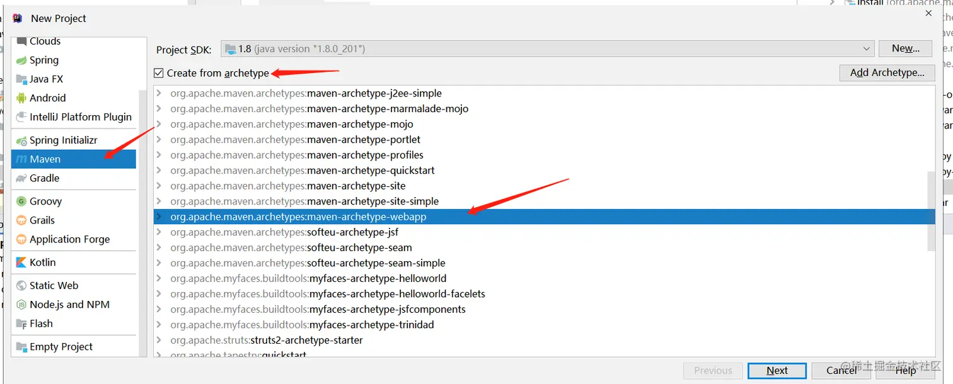Select Clouds project type

pyautogui.click(x=74, y=42)
